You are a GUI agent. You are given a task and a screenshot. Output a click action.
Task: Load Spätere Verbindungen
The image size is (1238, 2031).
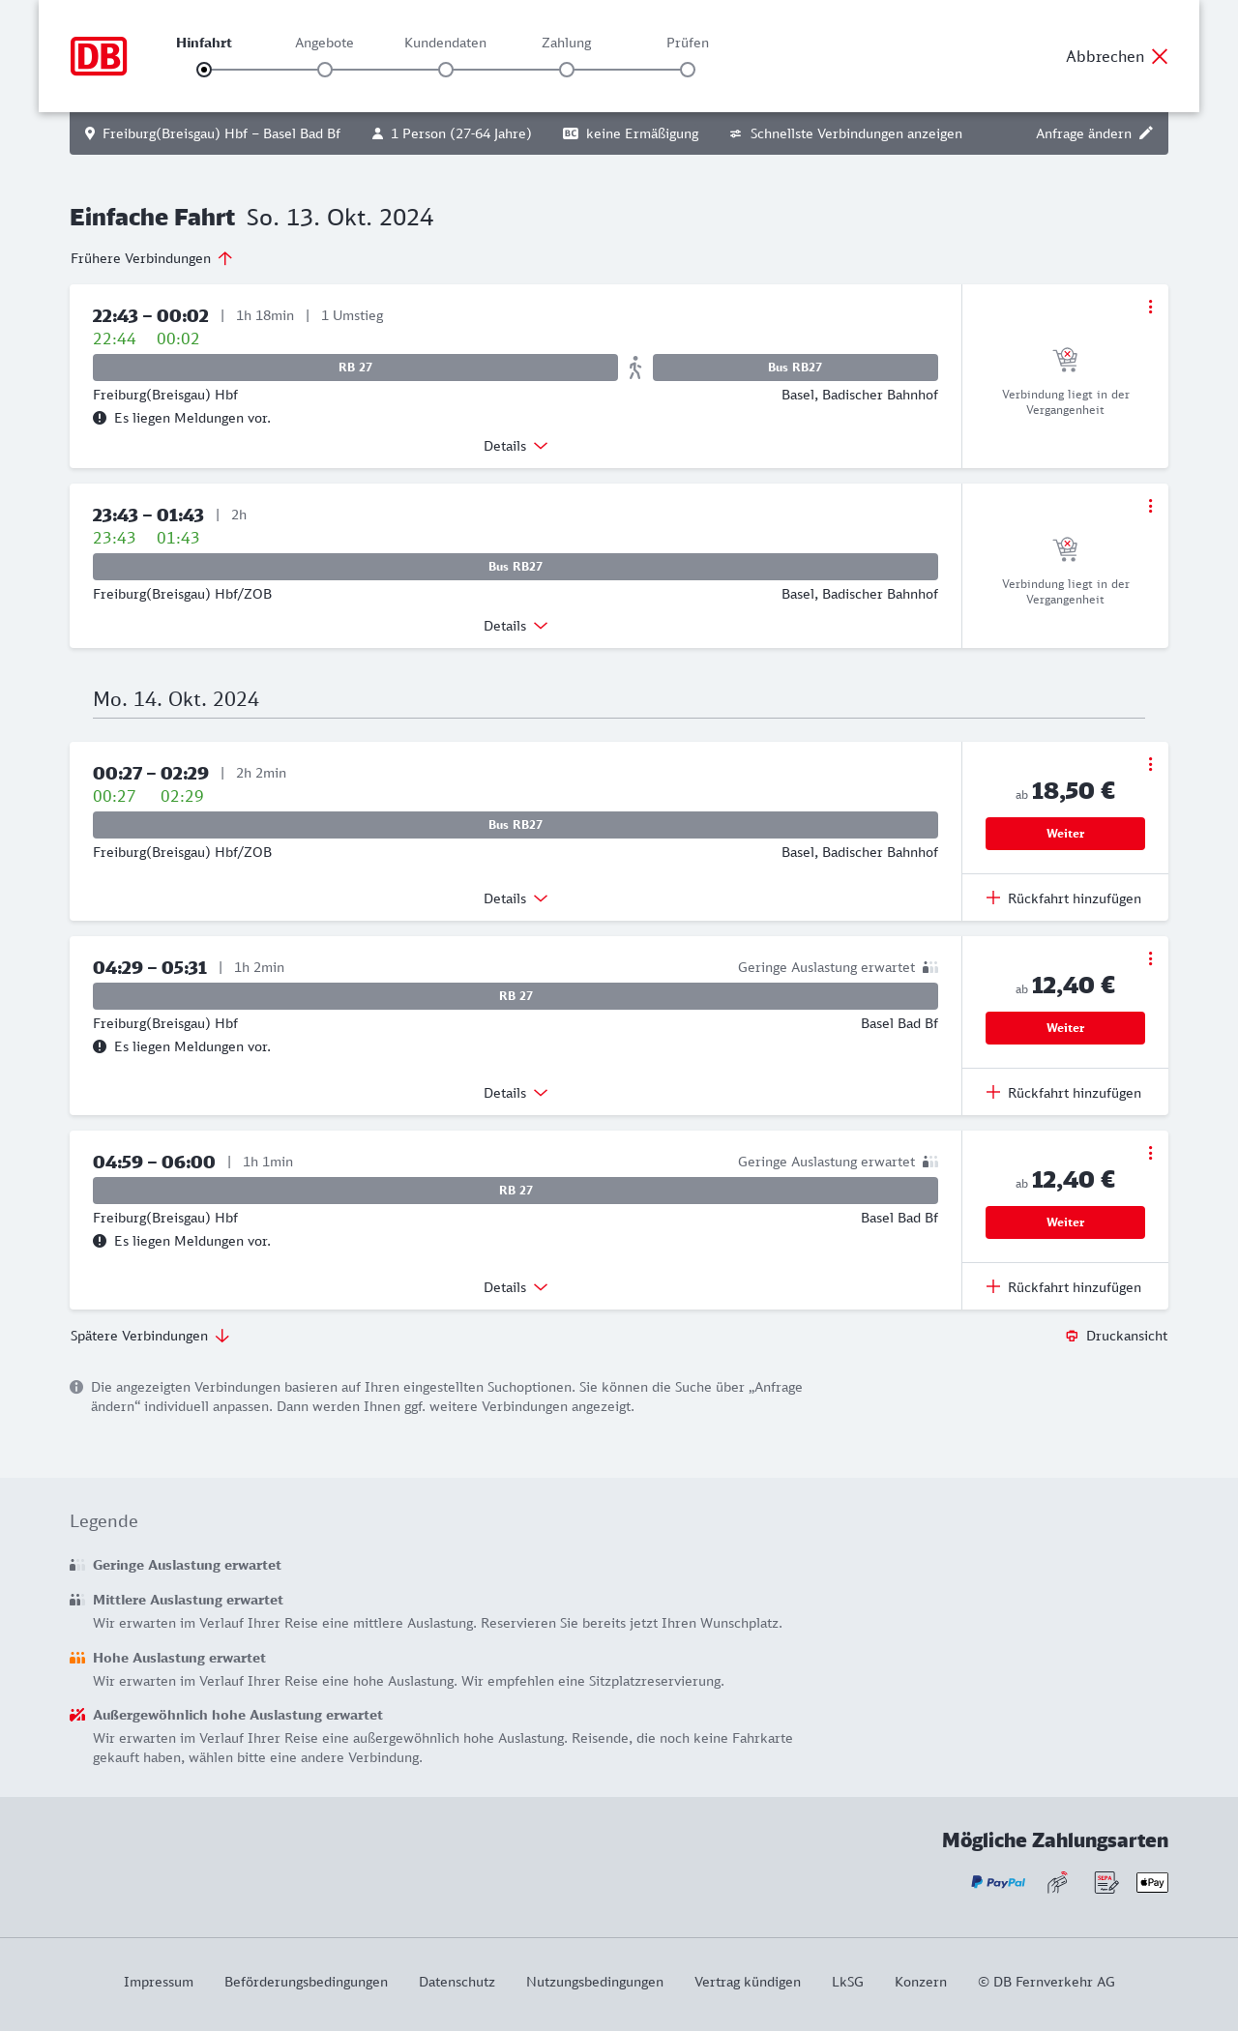point(150,1336)
